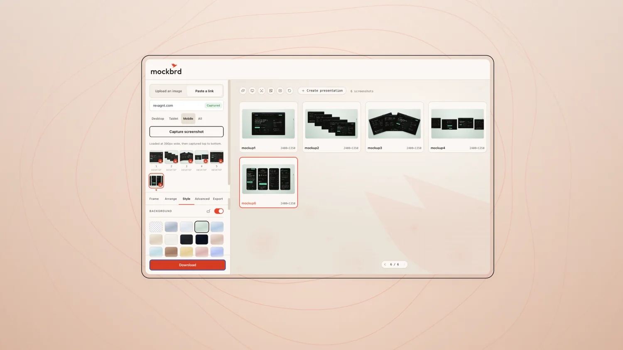Choose the selected mint green background swatch
623x350 pixels.
pos(202,227)
